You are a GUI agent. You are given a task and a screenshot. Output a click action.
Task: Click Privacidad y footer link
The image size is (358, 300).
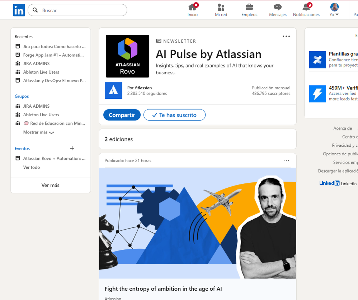click(x=345, y=145)
